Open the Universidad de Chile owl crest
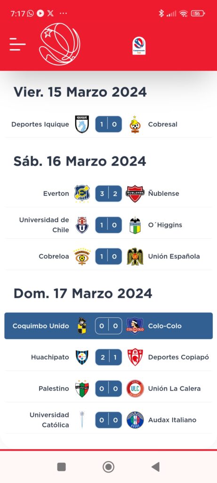 coord(82,225)
